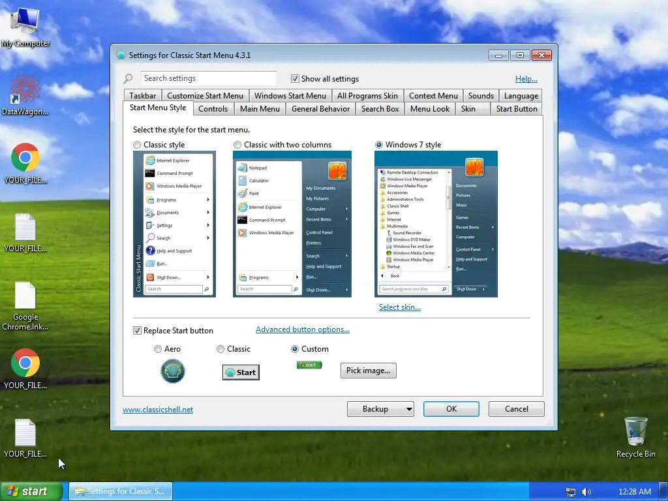Screen dimensions: 668x501
Task: Click the Help... link
Action: pyautogui.click(x=526, y=79)
